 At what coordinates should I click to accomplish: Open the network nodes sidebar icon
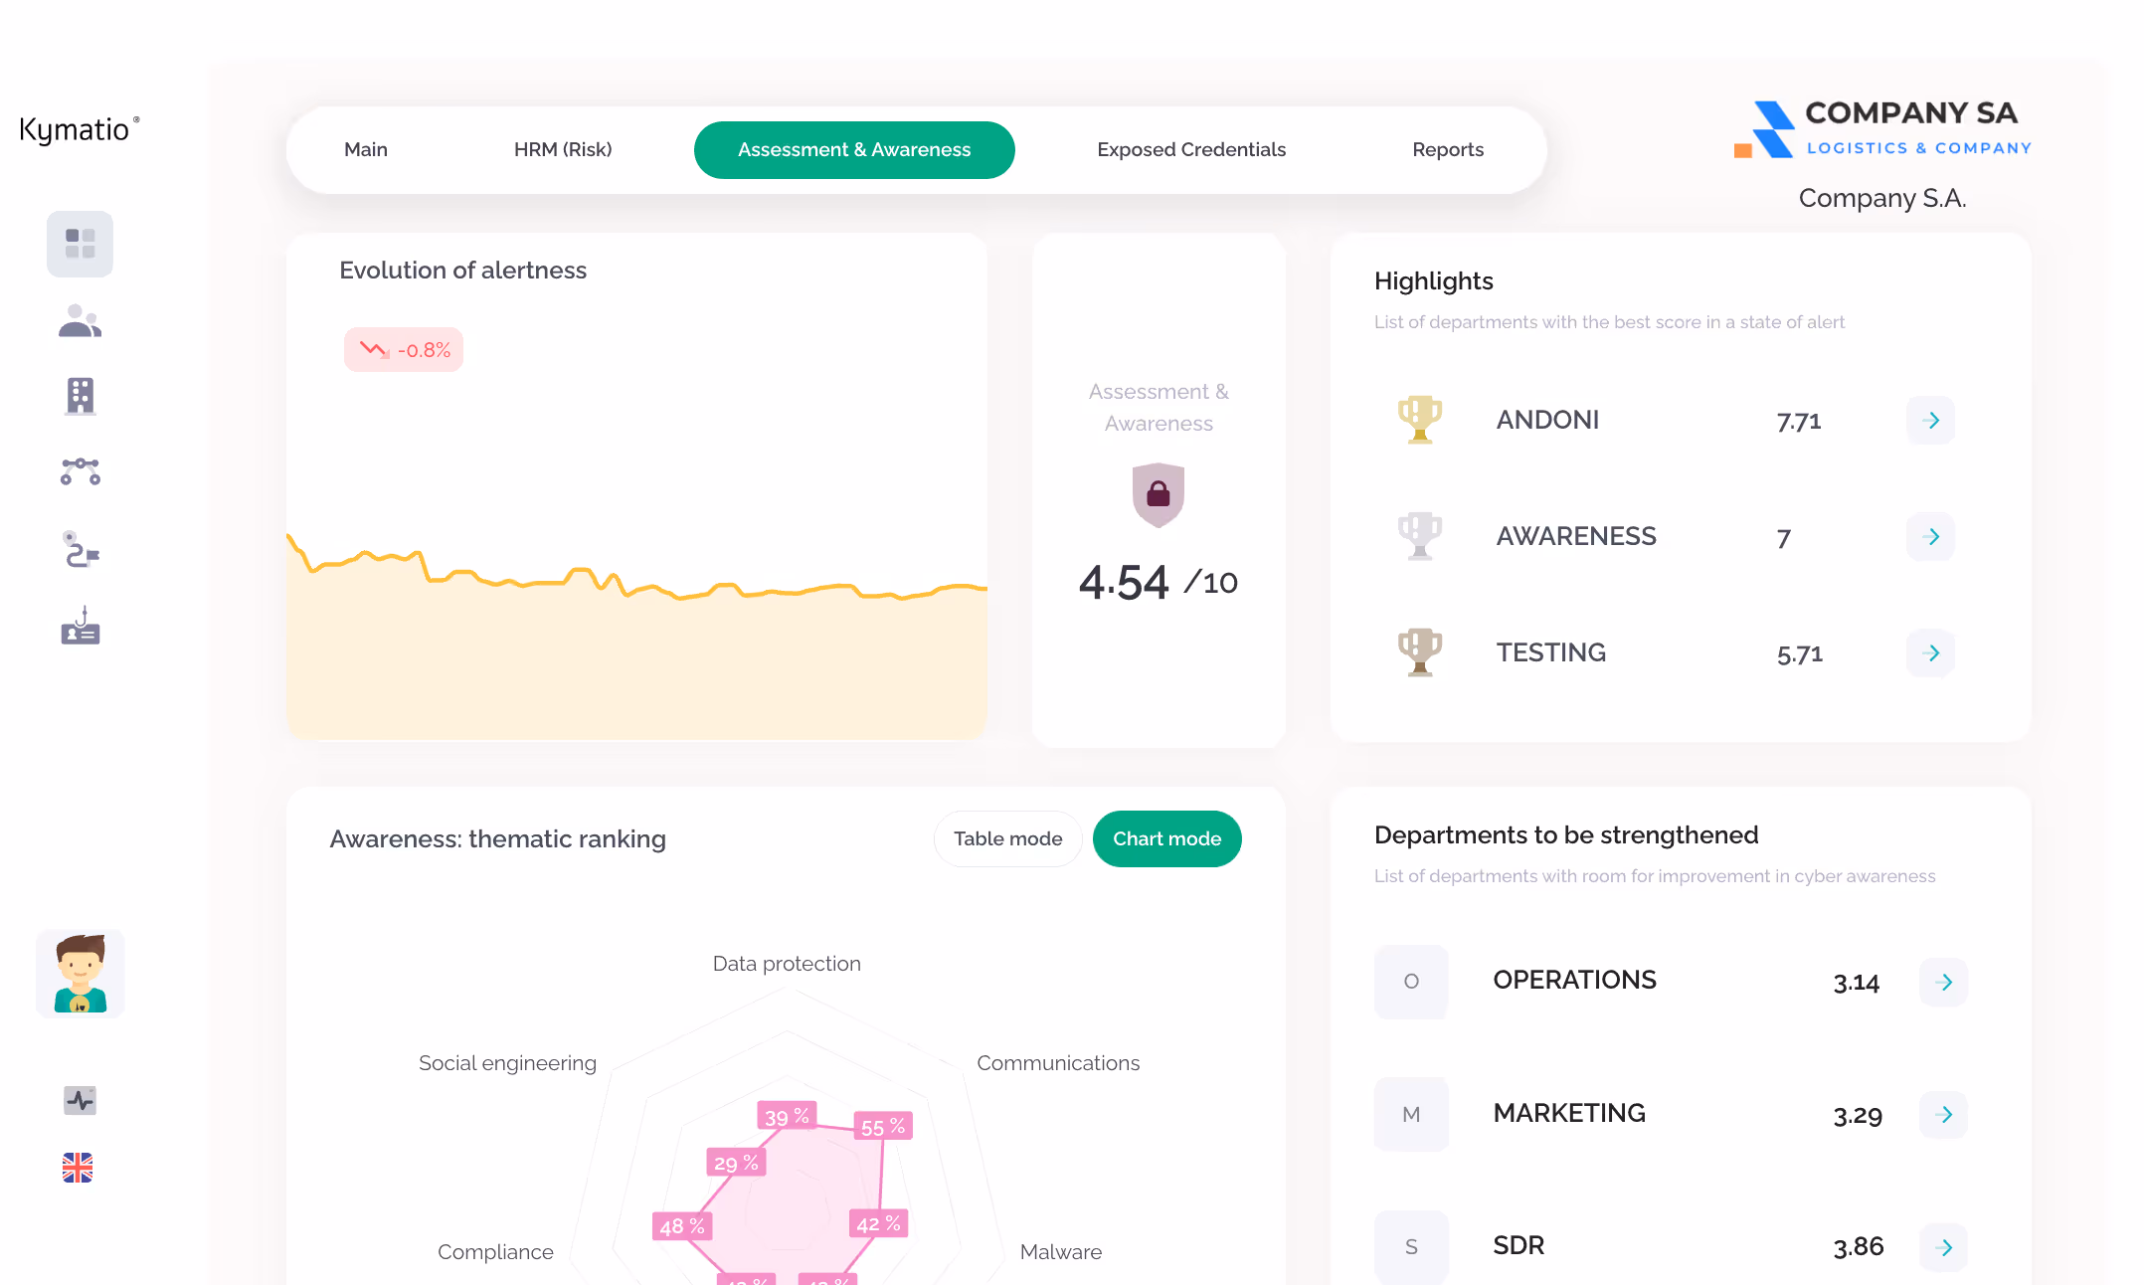coord(80,471)
